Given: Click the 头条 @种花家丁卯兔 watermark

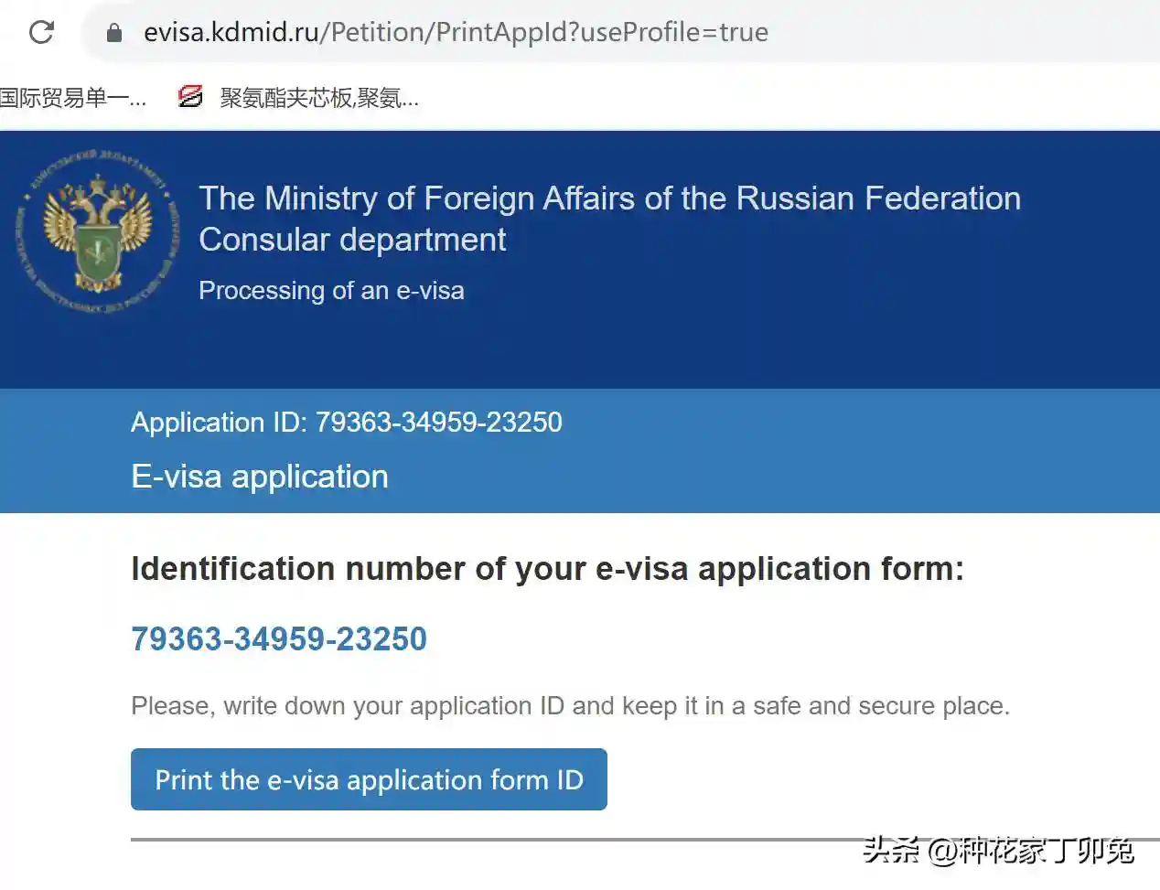Looking at the screenshot, I should click(x=998, y=851).
